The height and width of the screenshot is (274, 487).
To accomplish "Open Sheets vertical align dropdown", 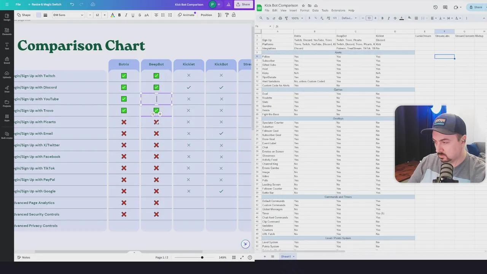I will tap(441, 18).
